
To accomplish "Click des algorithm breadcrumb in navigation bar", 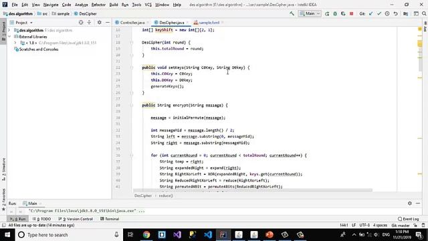I will [18, 13].
